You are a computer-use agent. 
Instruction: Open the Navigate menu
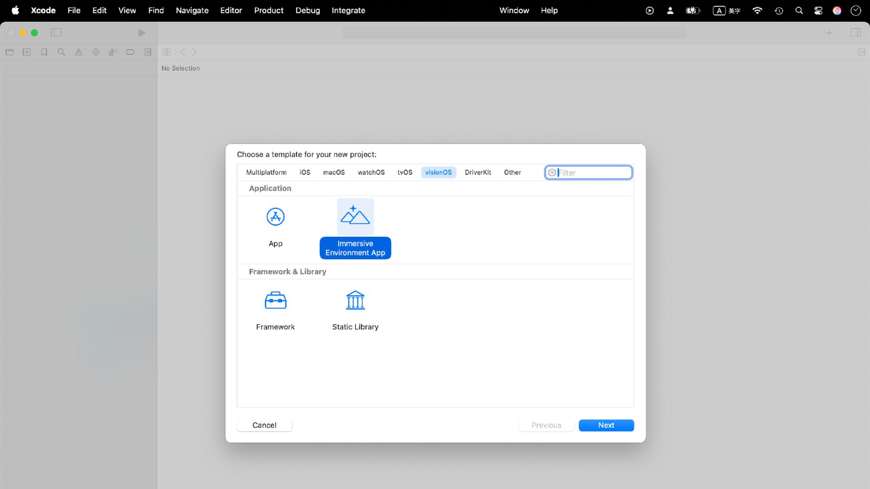(x=192, y=10)
